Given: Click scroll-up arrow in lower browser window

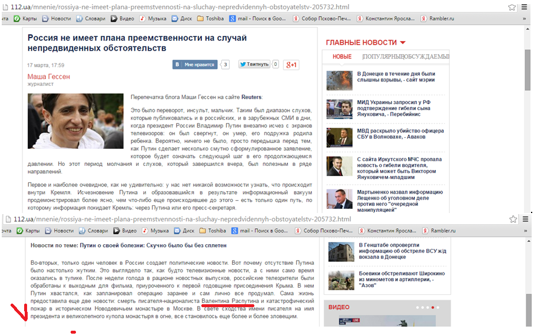Looking at the screenshot, I should tap(529, 241).
